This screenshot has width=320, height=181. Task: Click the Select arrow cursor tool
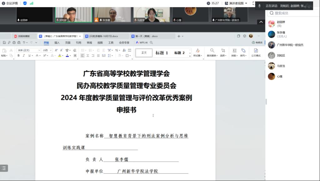click(x=223, y=52)
